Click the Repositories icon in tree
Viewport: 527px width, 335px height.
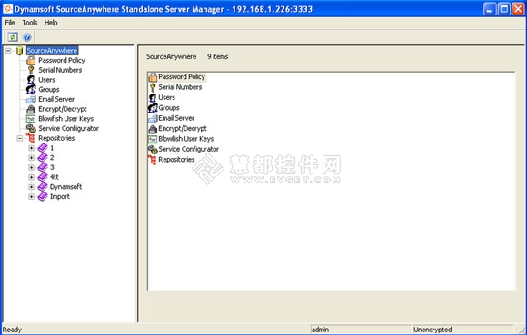tap(31, 138)
